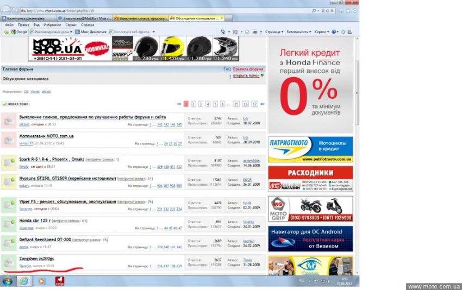The width and height of the screenshot is (462, 290).
Task: Open the Страница dropdown in command bar
Action: 274,32
